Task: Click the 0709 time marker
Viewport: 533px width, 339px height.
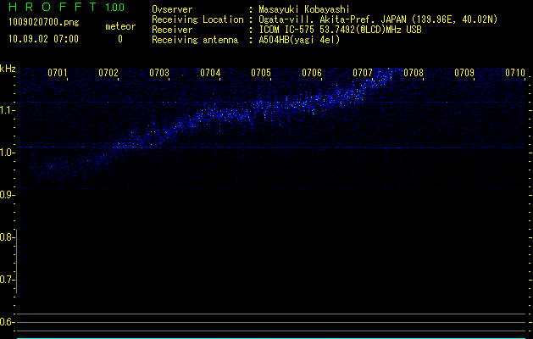Action: coord(464,73)
